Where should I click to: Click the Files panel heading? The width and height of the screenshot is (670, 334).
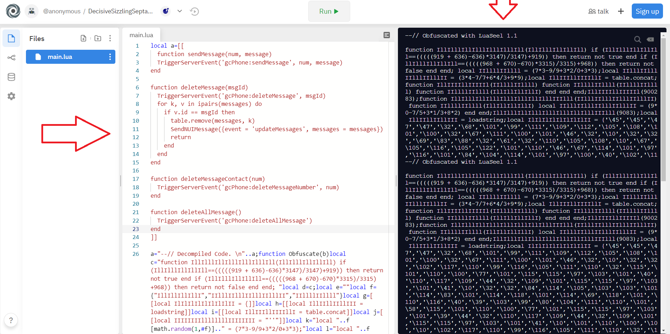coord(37,39)
